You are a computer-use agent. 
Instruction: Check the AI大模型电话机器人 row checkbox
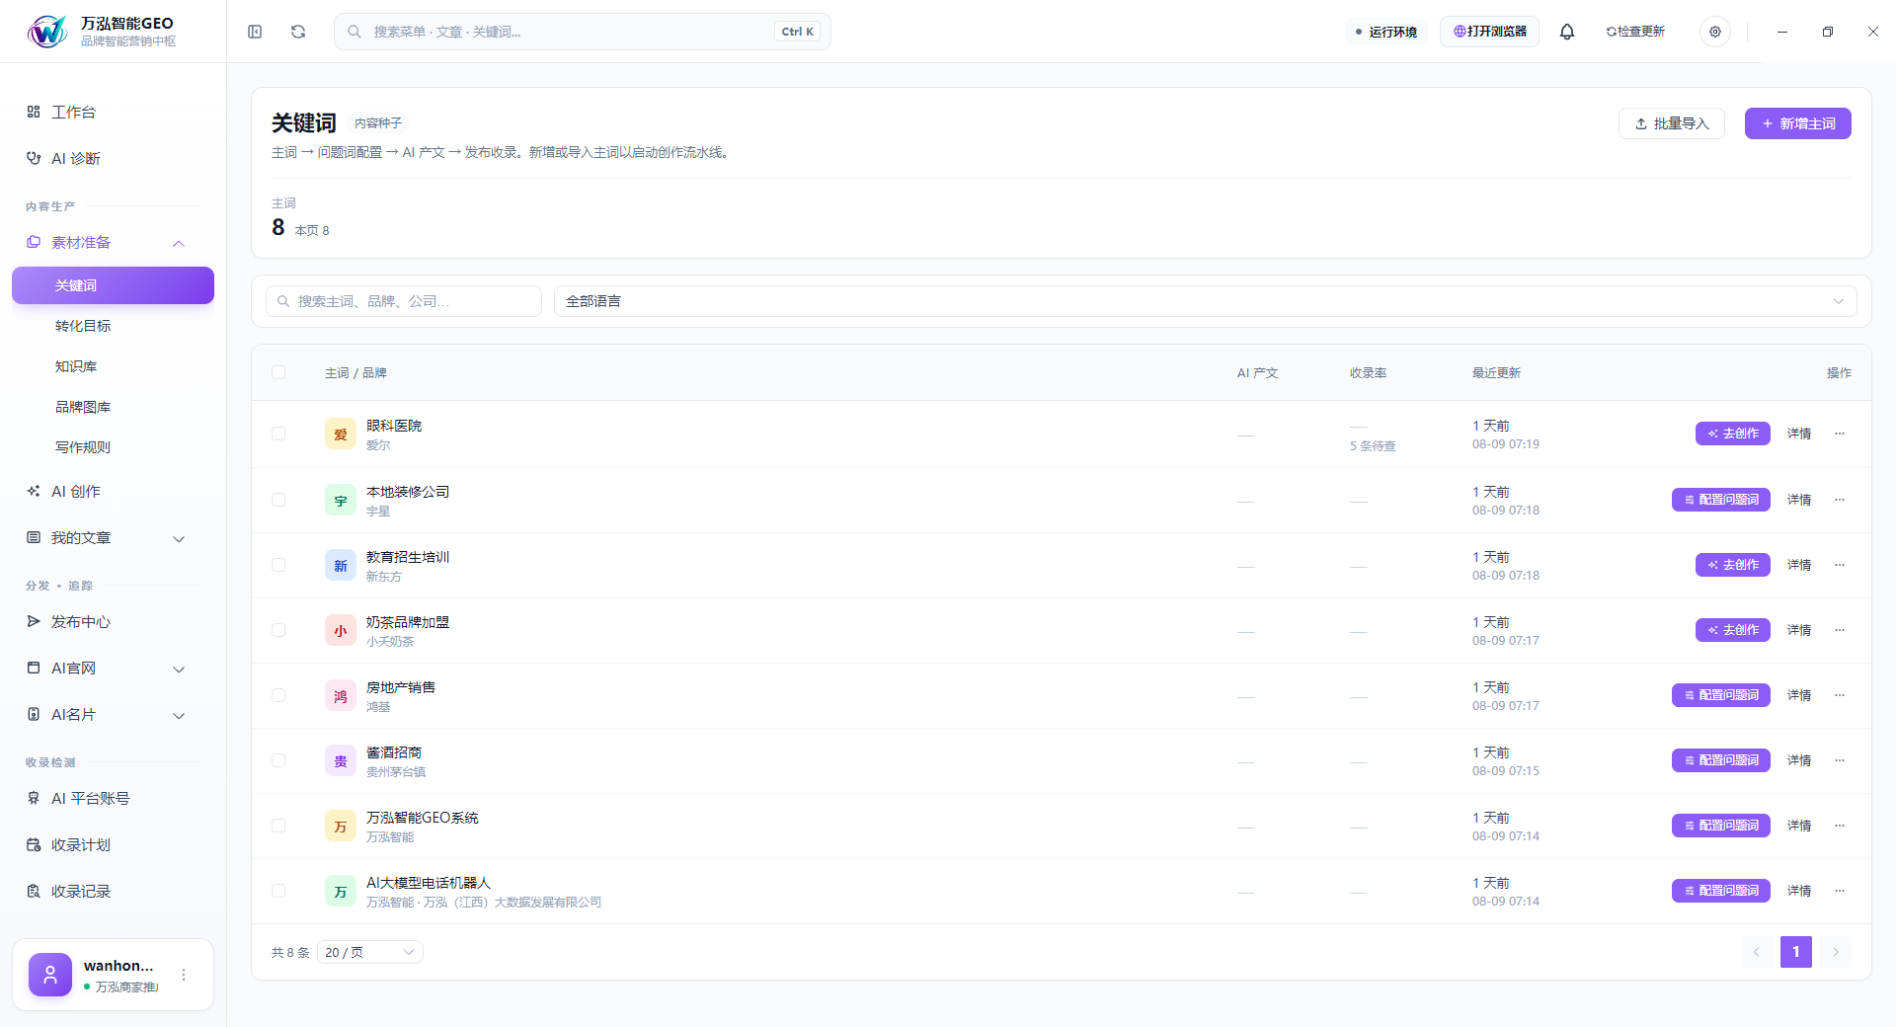pyautogui.click(x=278, y=891)
